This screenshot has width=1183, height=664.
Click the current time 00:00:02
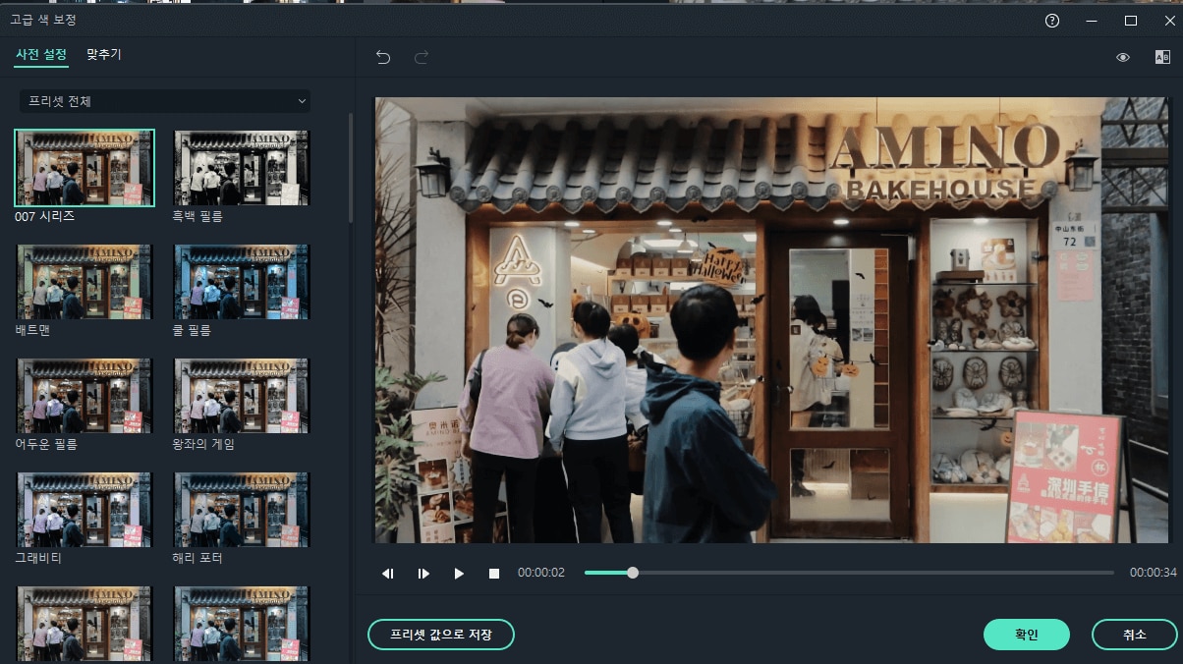(x=541, y=573)
